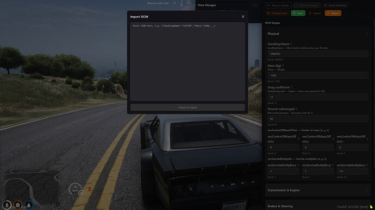Click the help icon for vecInertiaMultiplier.z
Screen dimensions: 375x210
click(x=367, y=166)
